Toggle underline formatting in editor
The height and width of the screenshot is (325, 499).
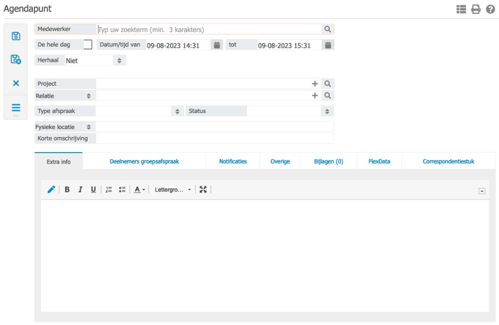tap(93, 189)
